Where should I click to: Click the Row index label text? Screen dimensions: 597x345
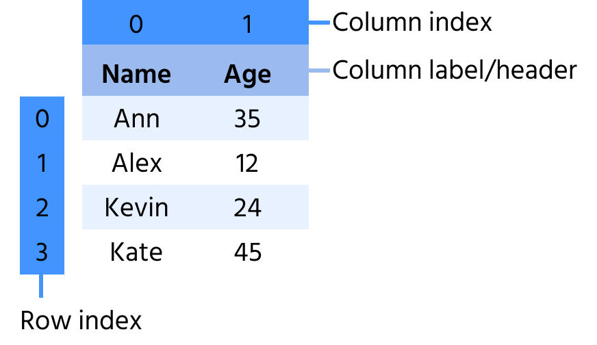tap(81, 320)
